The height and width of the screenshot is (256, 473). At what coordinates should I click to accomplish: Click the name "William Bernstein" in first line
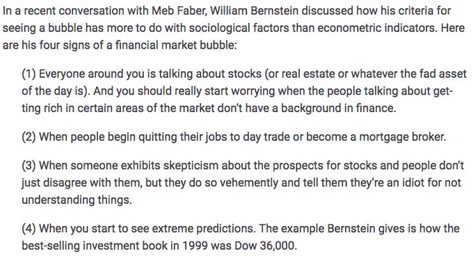coord(255,11)
